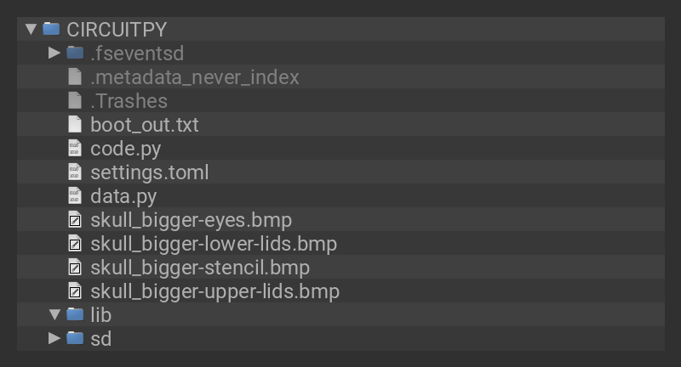Click the CIRCUITPY drive folder icon
This screenshot has width=681, height=367.
(51, 29)
